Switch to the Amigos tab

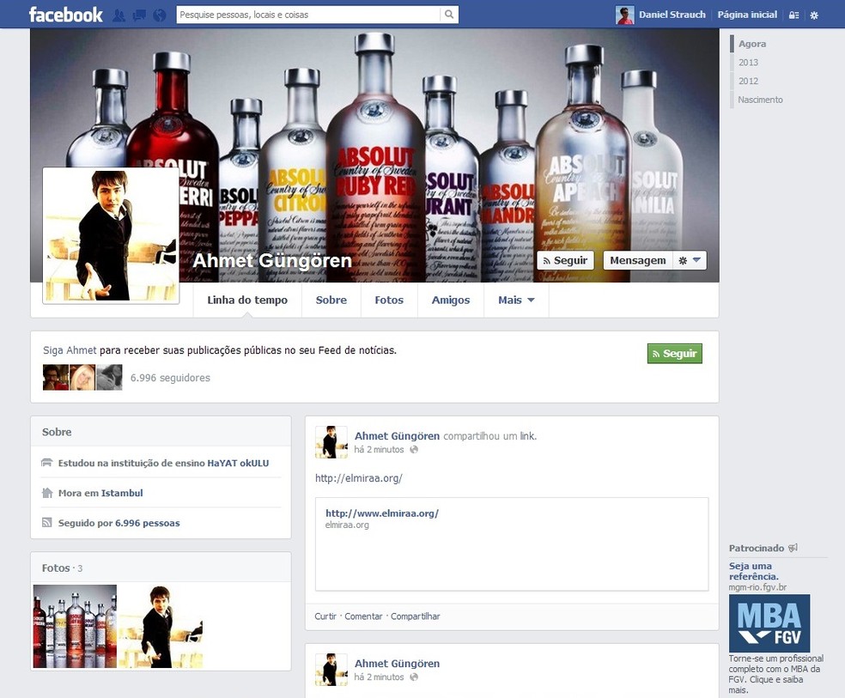pos(451,300)
